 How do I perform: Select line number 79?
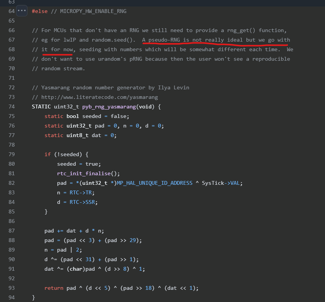coord(11,154)
